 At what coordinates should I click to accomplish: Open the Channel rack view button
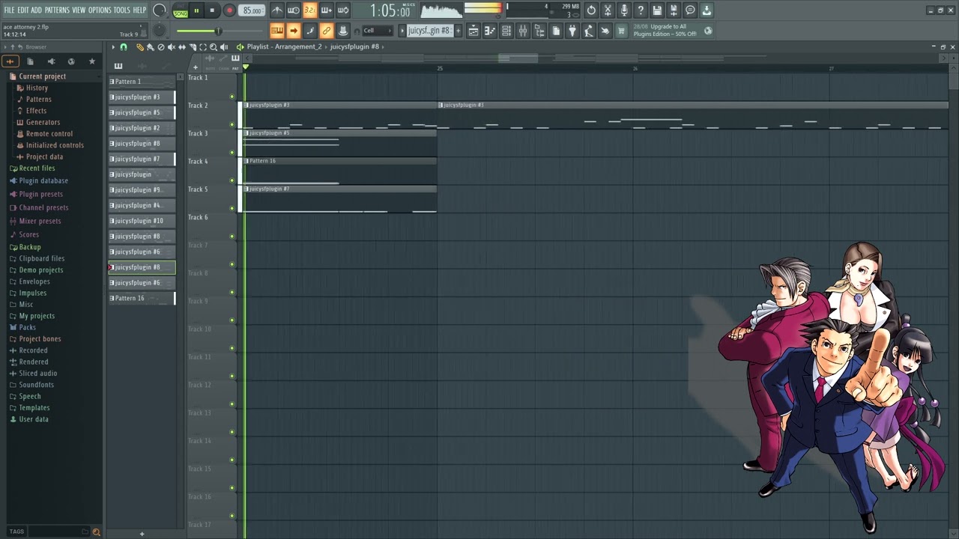(x=506, y=31)
